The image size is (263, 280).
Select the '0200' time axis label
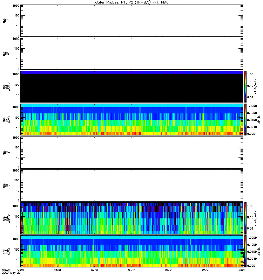pos(94,270)
